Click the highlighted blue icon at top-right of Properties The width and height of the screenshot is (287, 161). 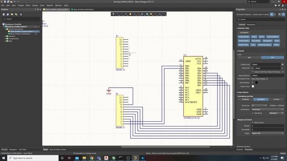pyautogui.click(x=283, y=14)
